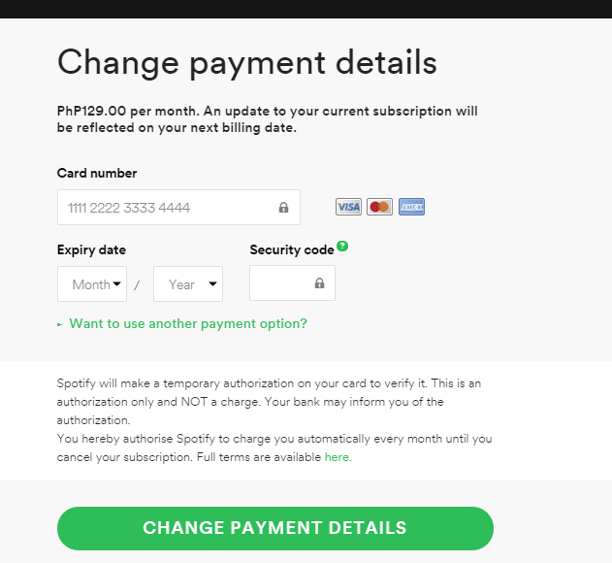
Task: Open the Month expiry dropdown
Action: coord(92,284)
